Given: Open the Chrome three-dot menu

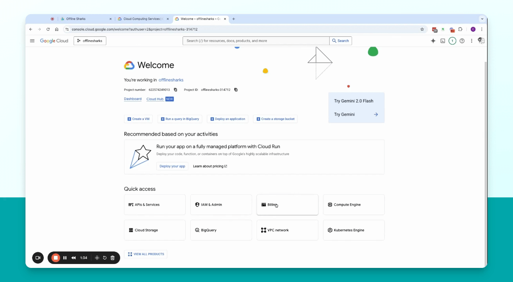Looking at the screenshot, I should point(482,29).
